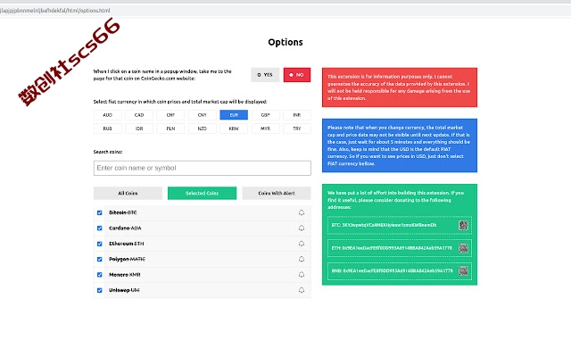The height and width of the screenshot is (357, 571).
Task: Set alert bell for Cardano ADA
Action: tap(302, 228)
